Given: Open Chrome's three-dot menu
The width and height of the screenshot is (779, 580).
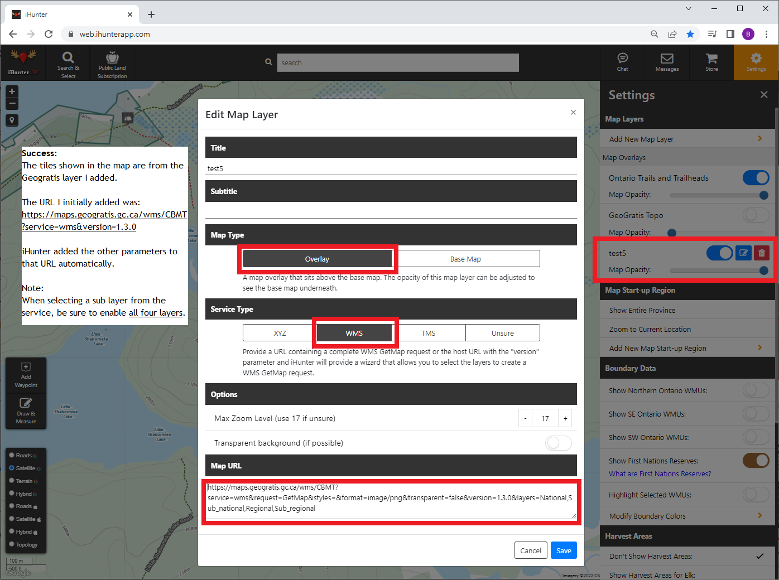Looking at the screenshot, I should point(766,34).
